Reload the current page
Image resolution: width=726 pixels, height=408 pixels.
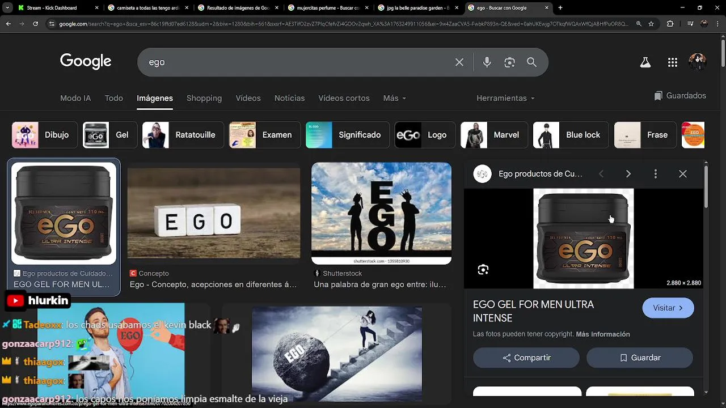[35, 24]
